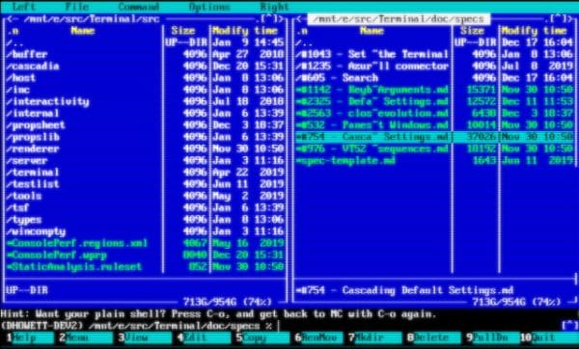This screenshot has height=349, width=579.
Task: Select the /cascadia directory
Action: click(x=145, y=66)
